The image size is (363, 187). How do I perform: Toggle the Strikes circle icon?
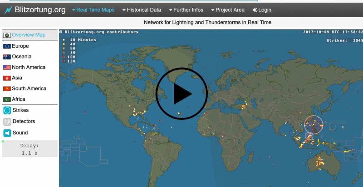point(7,110)
